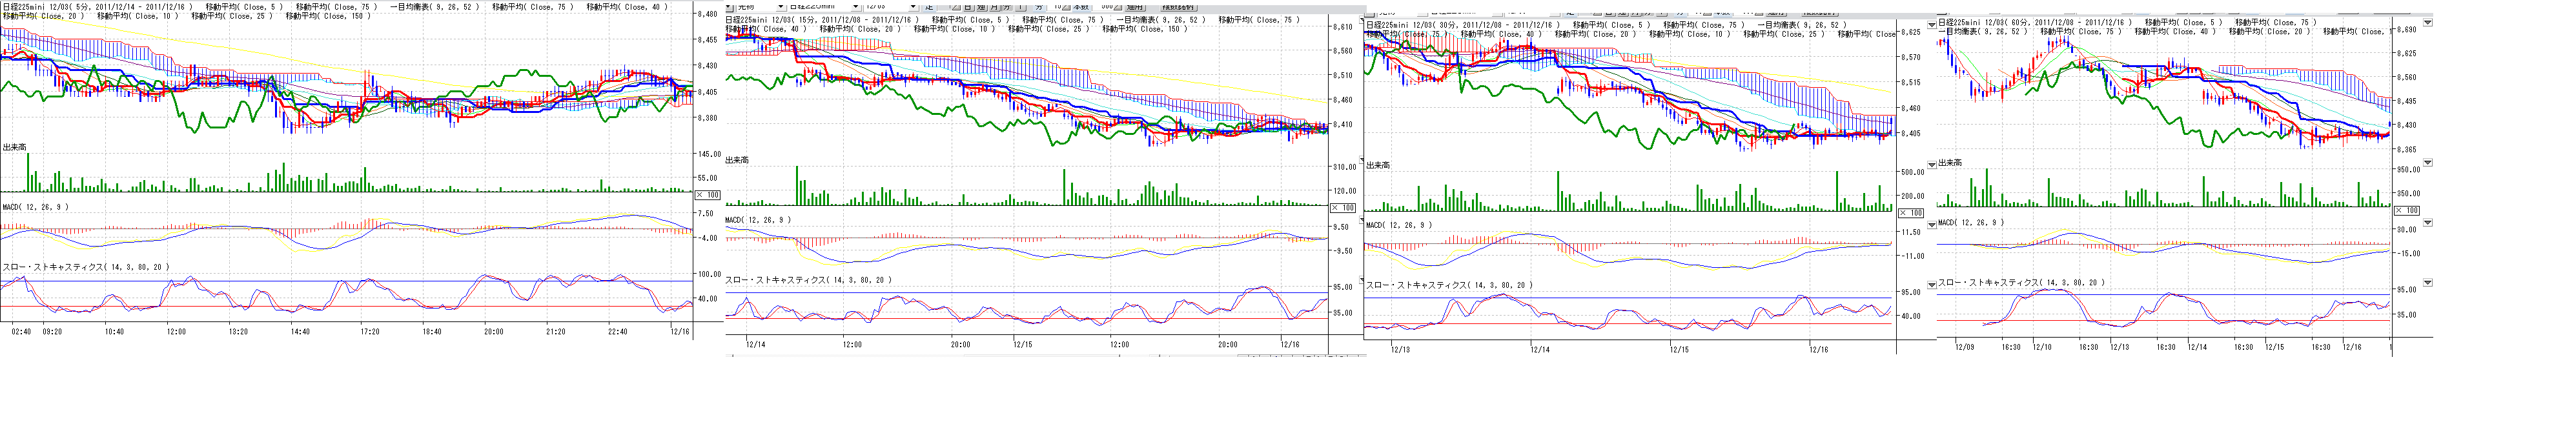Switch to 月 (monthly) timeframe in toolbar
The height and width of the screenshot is (426, 2554).
994,7
